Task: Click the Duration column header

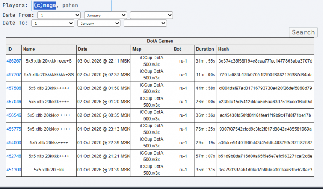Action: pos(205,50)
